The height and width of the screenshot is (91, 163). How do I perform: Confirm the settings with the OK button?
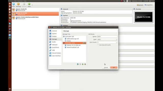(x=114, y=67)
